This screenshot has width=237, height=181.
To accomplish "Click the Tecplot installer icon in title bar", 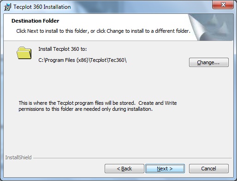I will coord(7,7).
